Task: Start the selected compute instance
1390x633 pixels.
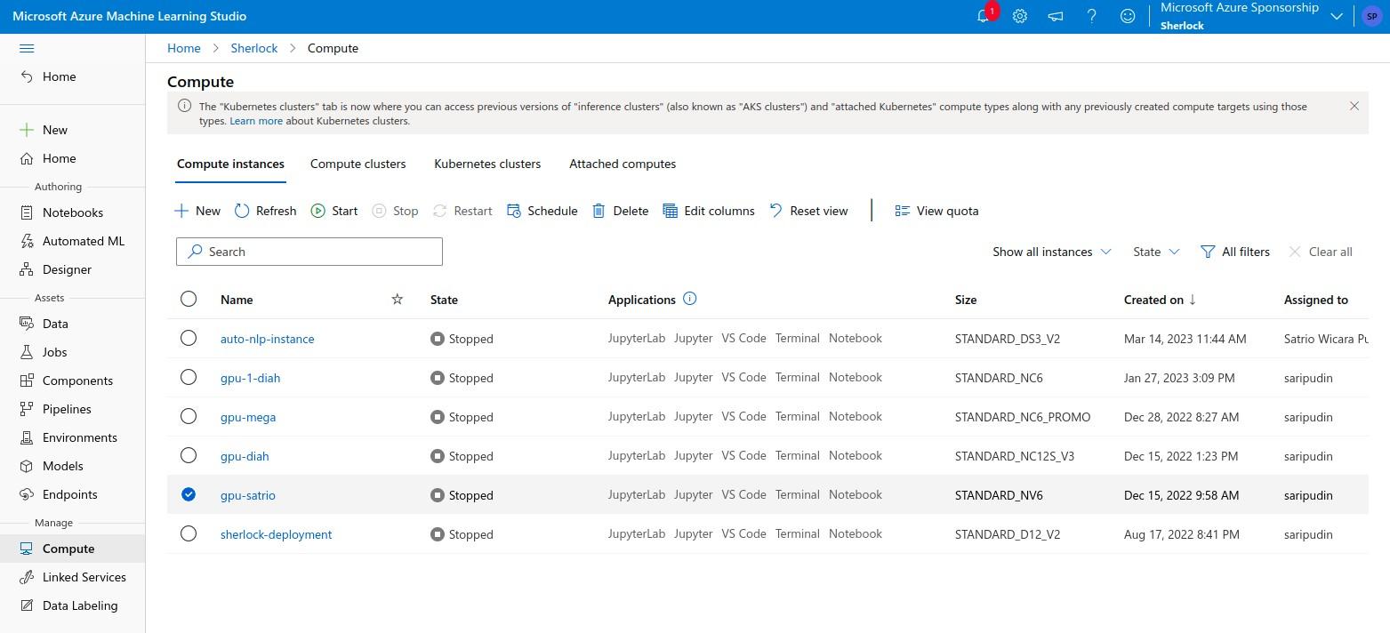Action: click(334, 211)
